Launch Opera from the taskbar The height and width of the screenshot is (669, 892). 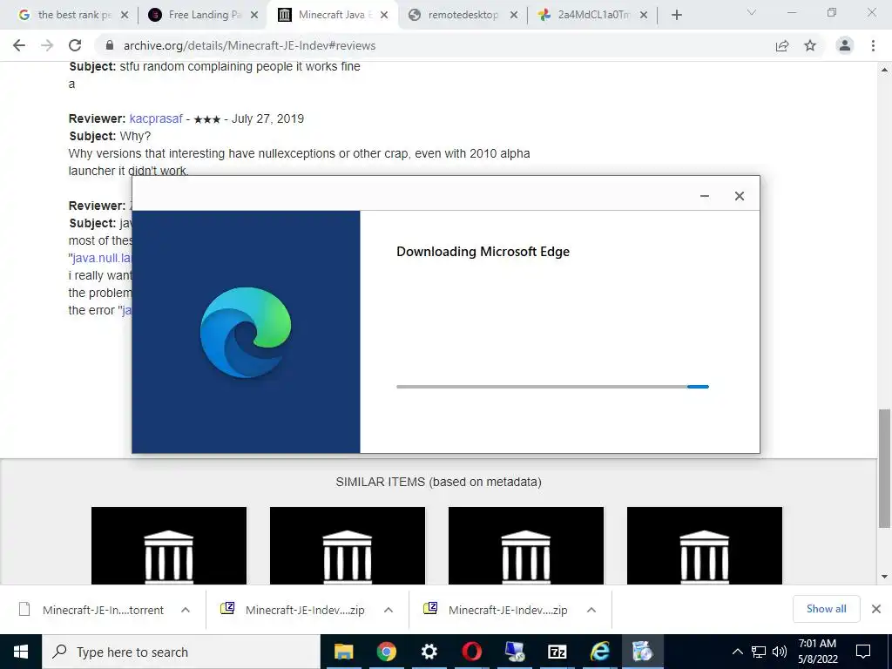coord(471,652)
